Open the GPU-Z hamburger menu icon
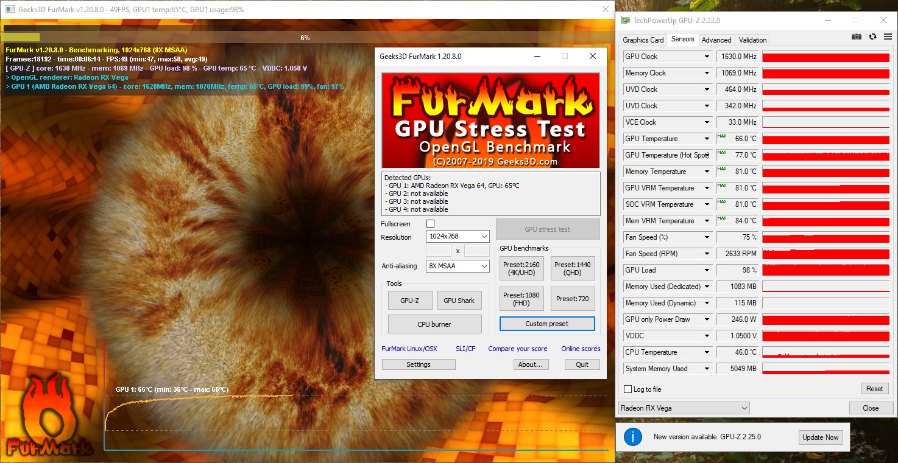 click(x=887, y=37)
